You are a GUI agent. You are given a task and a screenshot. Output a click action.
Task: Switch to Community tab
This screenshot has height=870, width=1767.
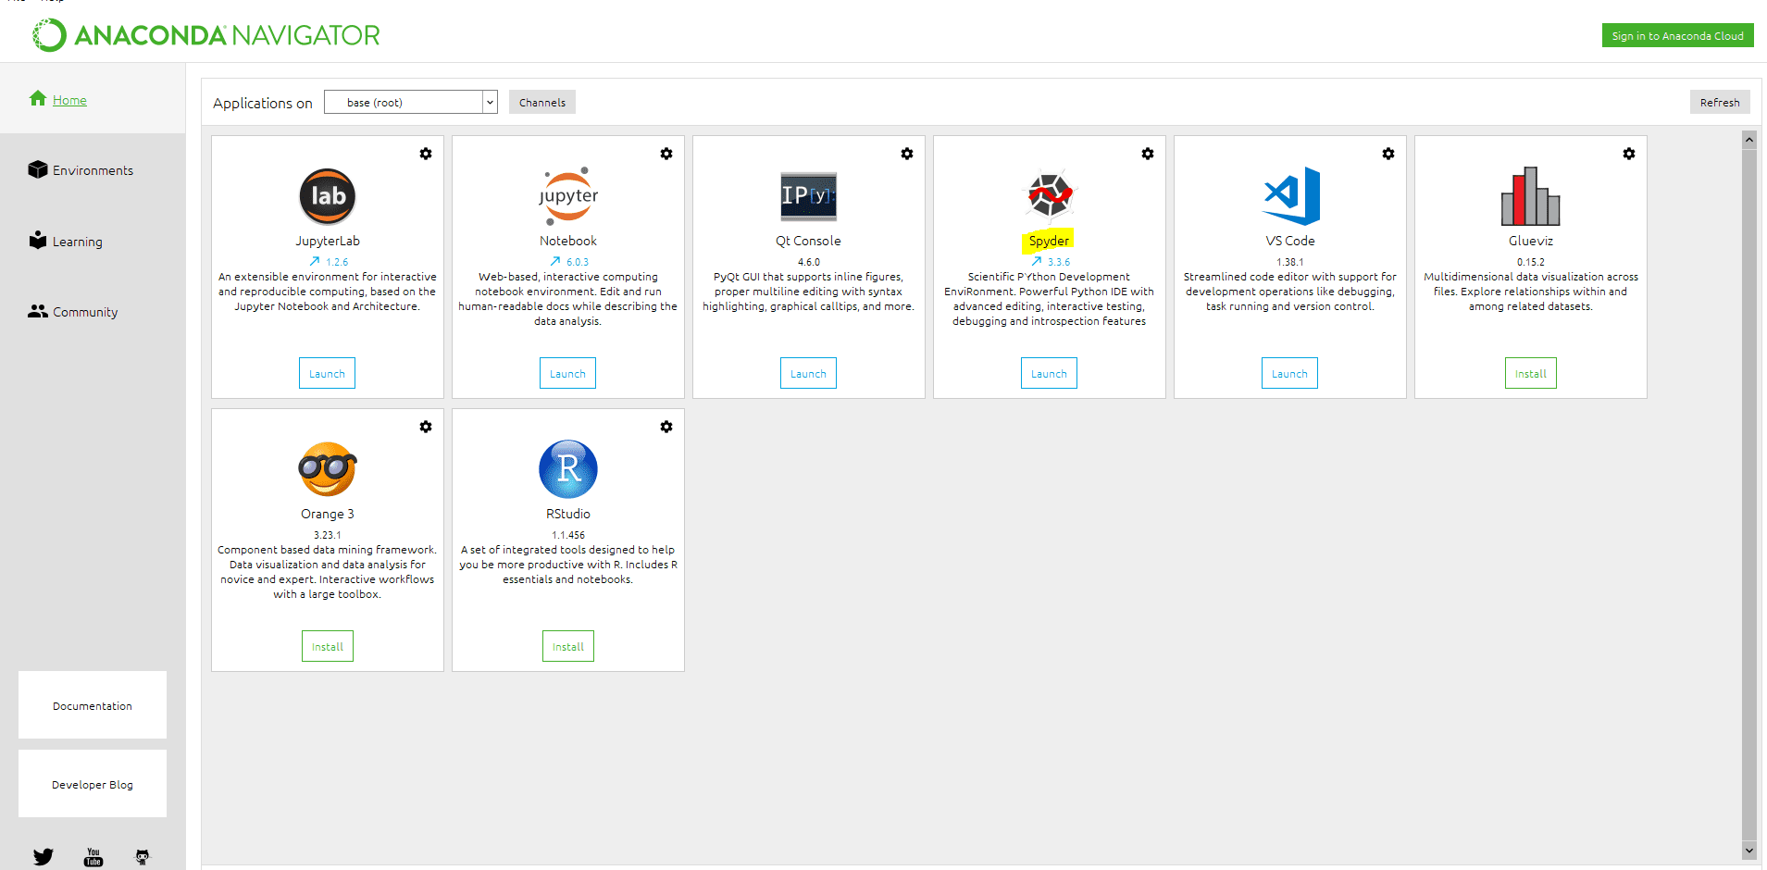tap(73, 312)
